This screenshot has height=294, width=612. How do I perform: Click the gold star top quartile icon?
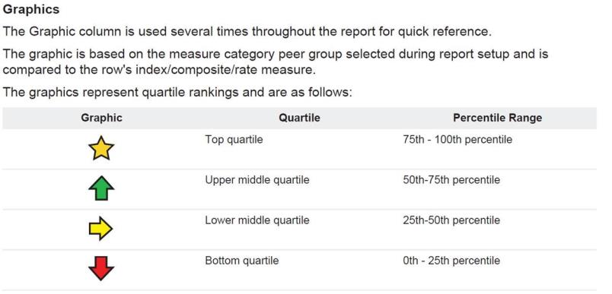coord(101,148)
